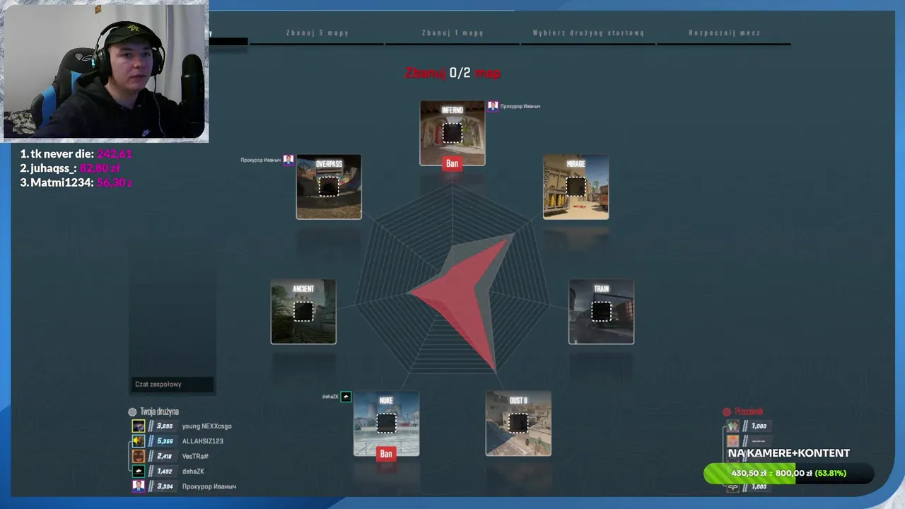Image resolution: width=905 pixels, height=509 pixels.
Task: Click player name 'young NEXXcsgo'
Action: coord(206,426)
